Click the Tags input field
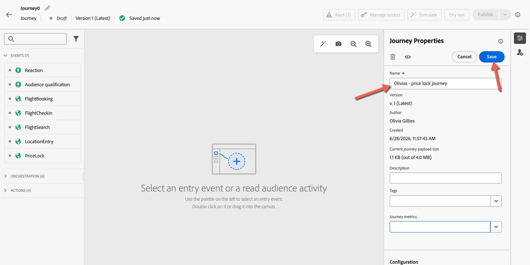This screenshot has height=265, width=530. click(x=440, y=201)
